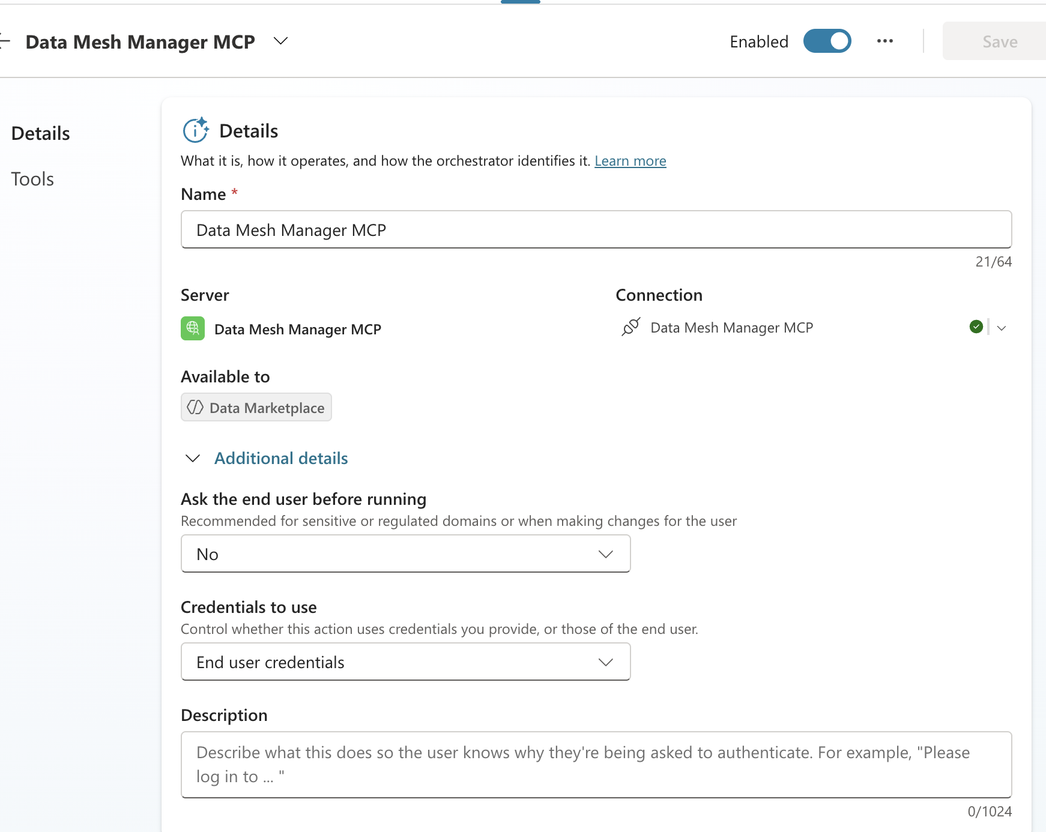Click the Save button
1046x832 pixels.
coord(999,41)
